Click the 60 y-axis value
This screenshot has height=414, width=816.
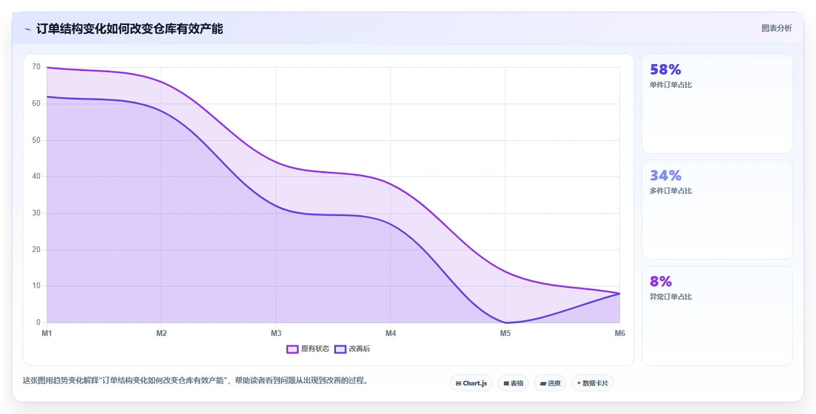coord(36,104)
